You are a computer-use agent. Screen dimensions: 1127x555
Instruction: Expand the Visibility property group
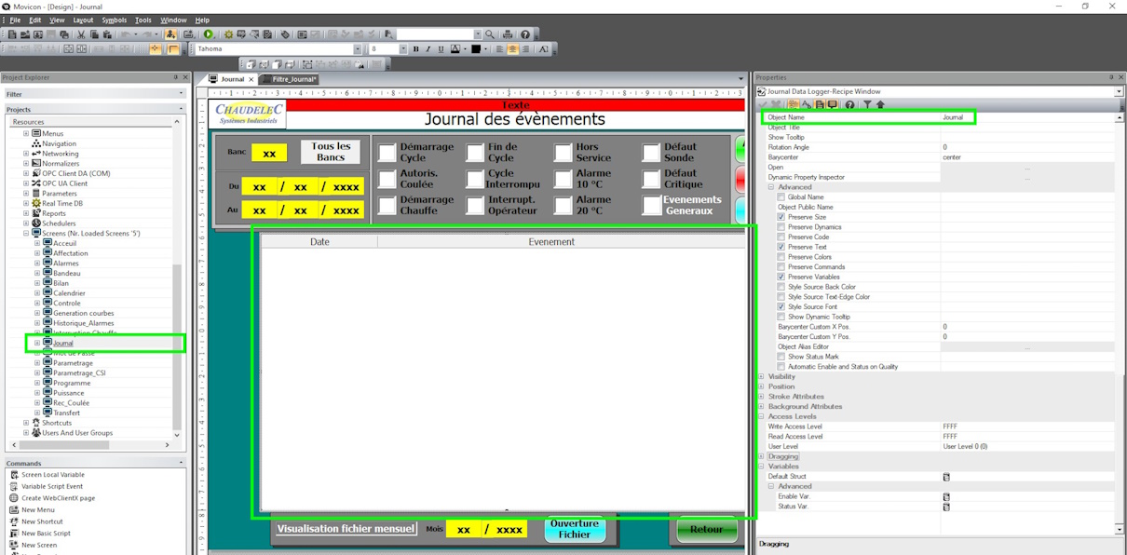click(x=761, y=377)
